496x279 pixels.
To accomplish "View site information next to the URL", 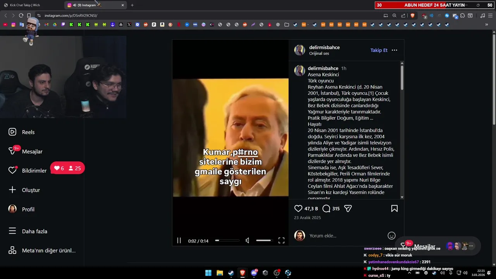I will tap(39, 15).
